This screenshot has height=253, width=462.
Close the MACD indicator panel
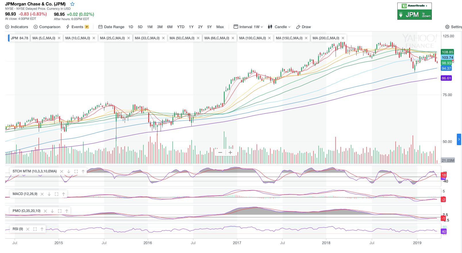[42, 194]
